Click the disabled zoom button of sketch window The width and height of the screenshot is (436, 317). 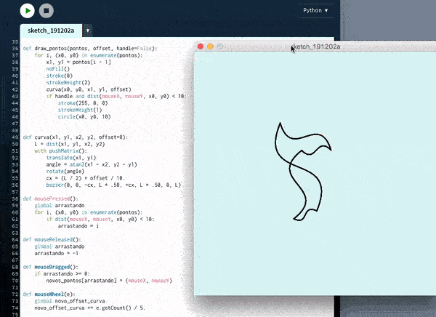[220, 47]
